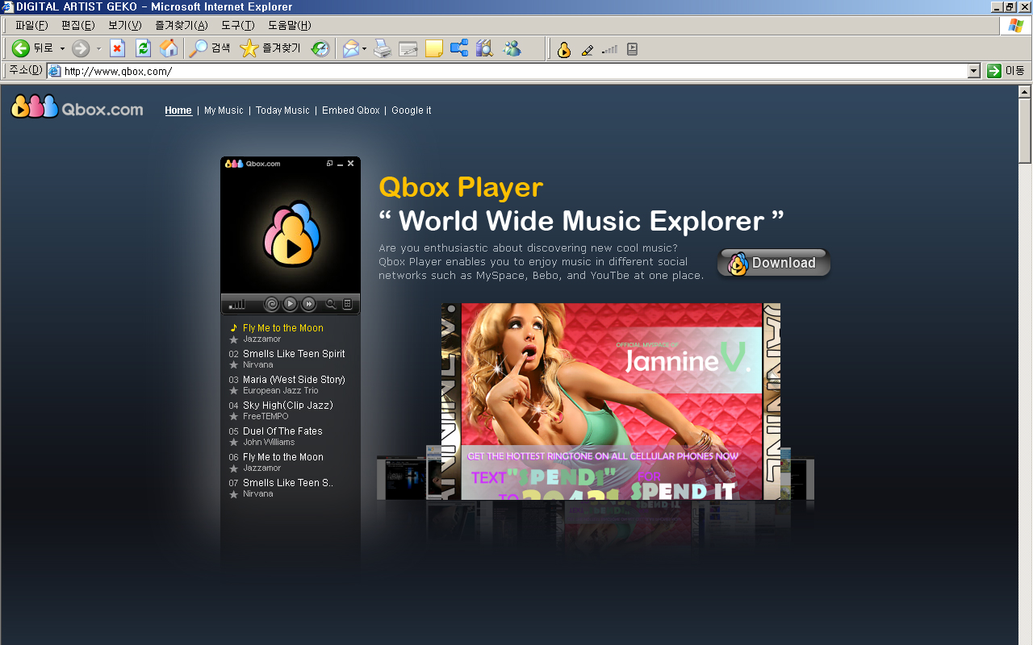This screenshot has width=1033, height=645.
Task: Click the Edit page toolbar icon
Action: (x=408, y=48)
